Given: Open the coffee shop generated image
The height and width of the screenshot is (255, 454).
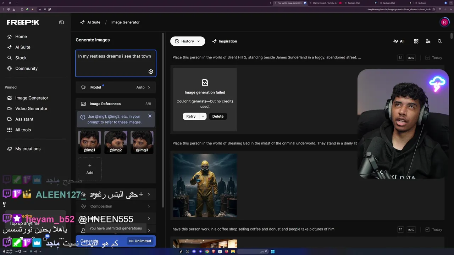Looking at the screenshot, I should pyautogui.click(x=205, y=243).
